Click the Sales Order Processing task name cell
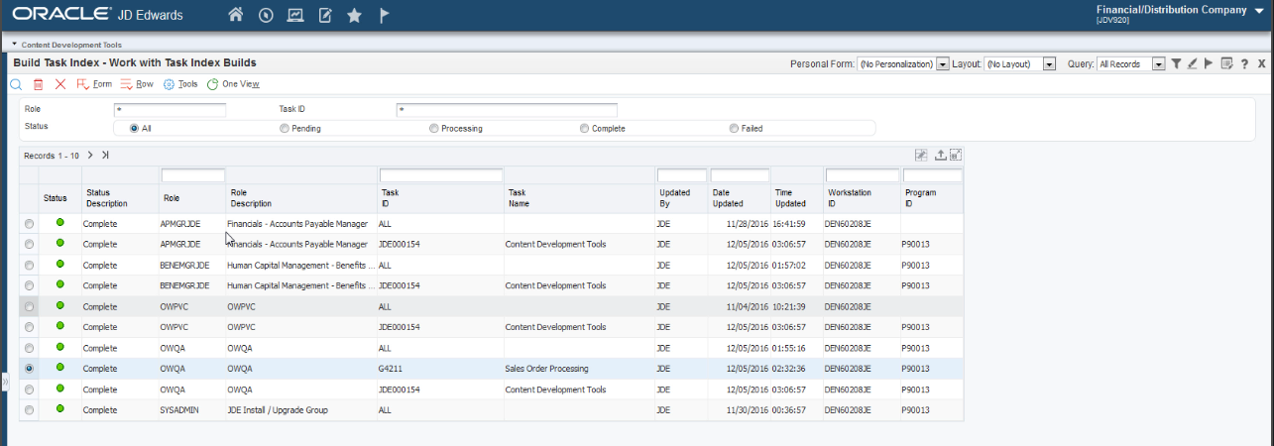The image size is (1274, 446). 578,368
